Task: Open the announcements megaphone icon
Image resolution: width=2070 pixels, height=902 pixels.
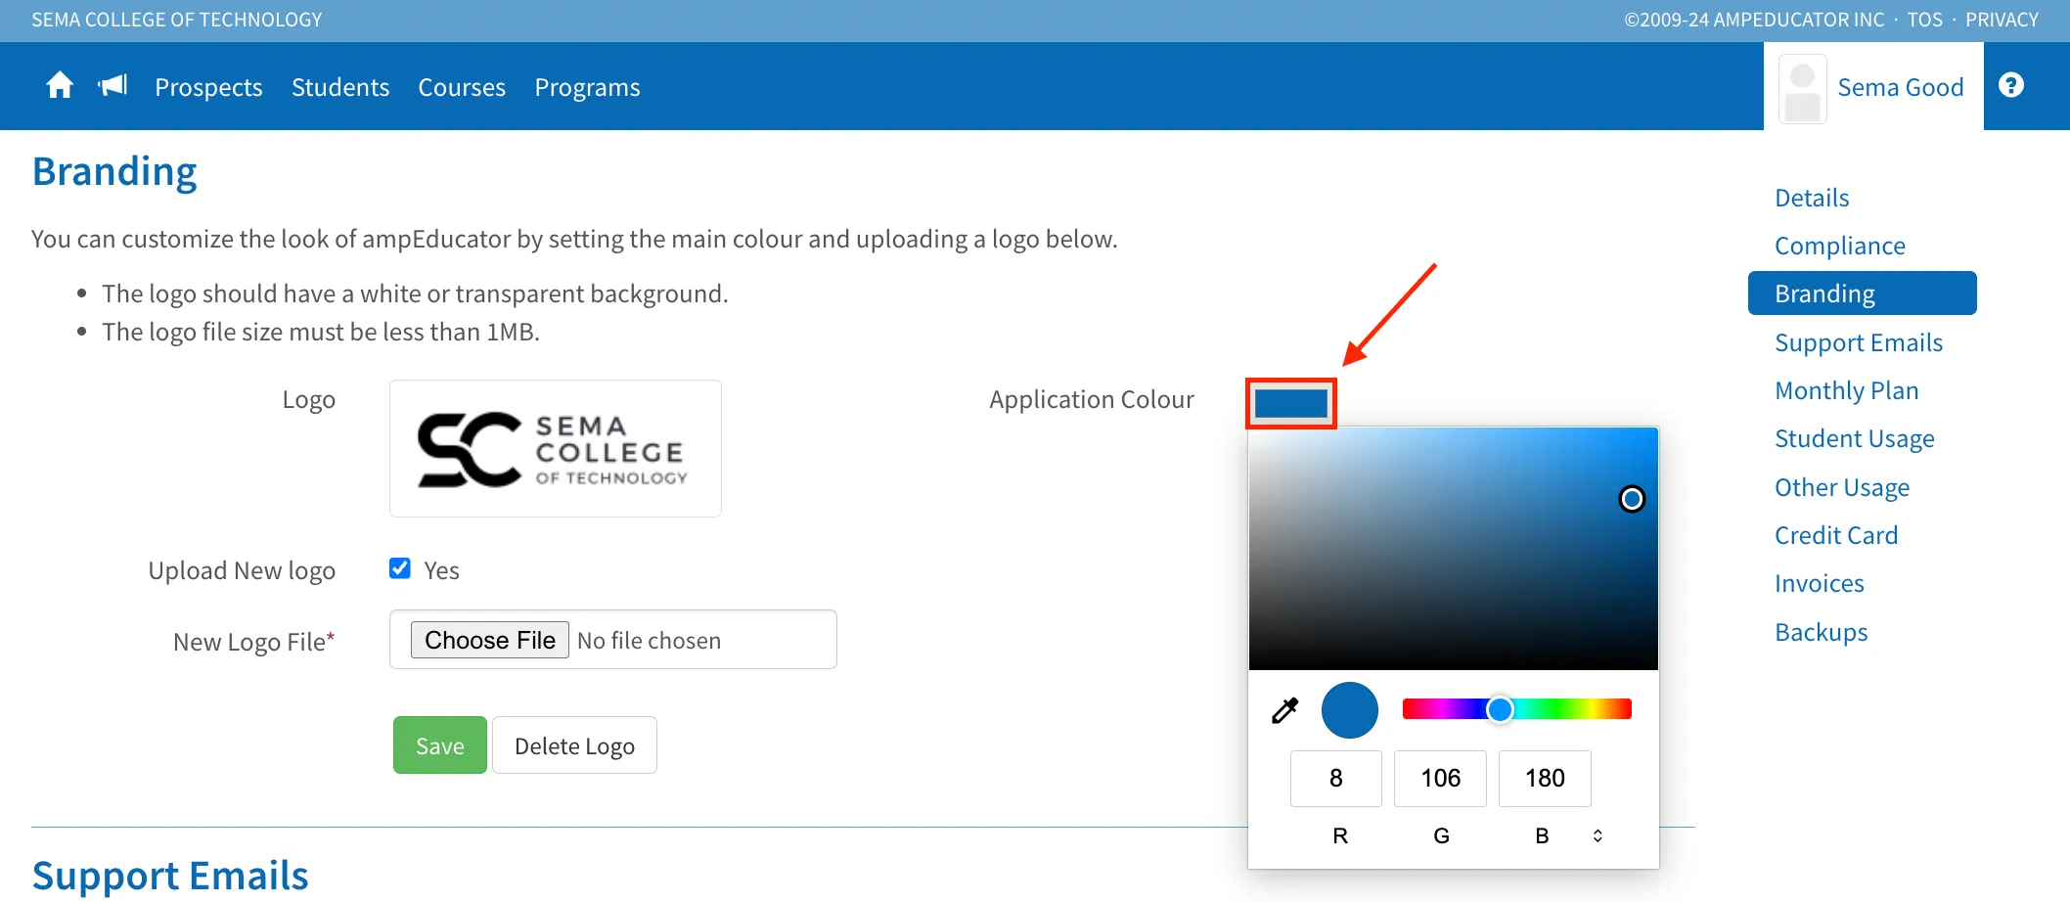Action: coord(113,86)
